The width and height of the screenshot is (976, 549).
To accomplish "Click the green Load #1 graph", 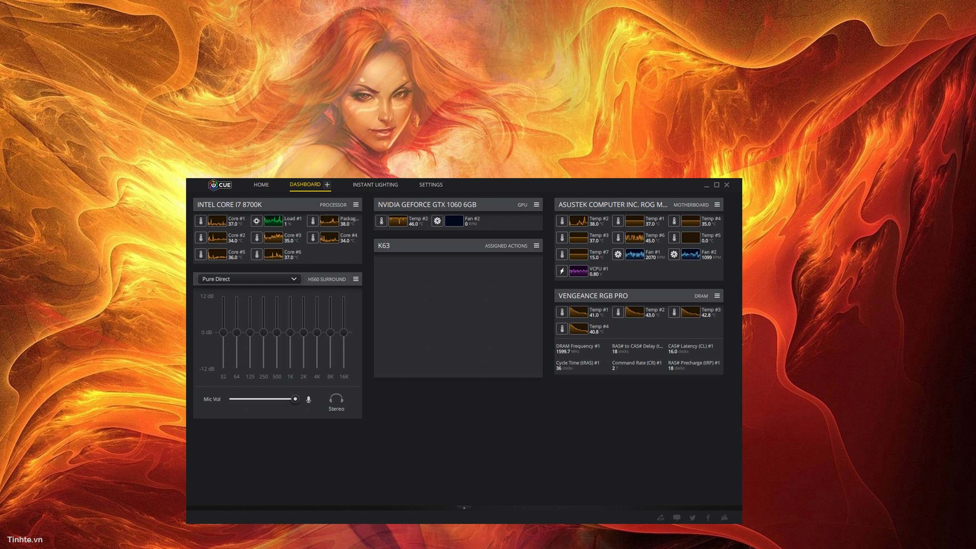I will point(273,221).
